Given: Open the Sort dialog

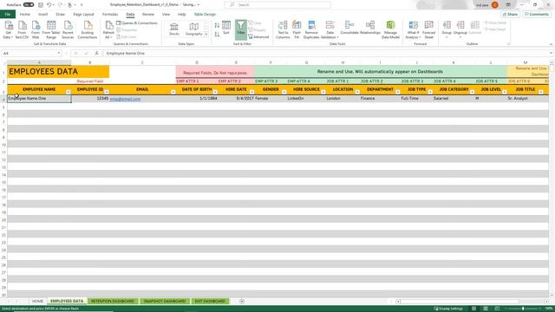Looking at the screenshot, I should 226,28.
